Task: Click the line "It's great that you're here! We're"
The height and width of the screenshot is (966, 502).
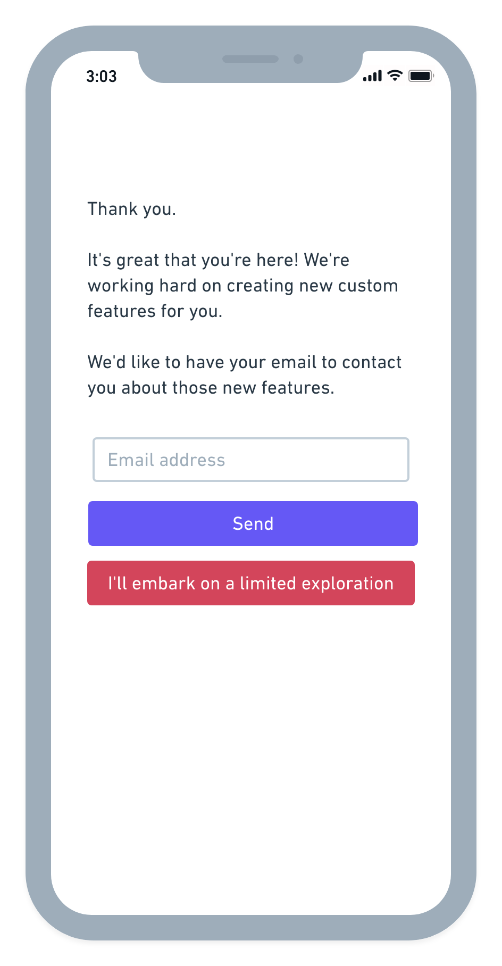Action: coord(219,260)
